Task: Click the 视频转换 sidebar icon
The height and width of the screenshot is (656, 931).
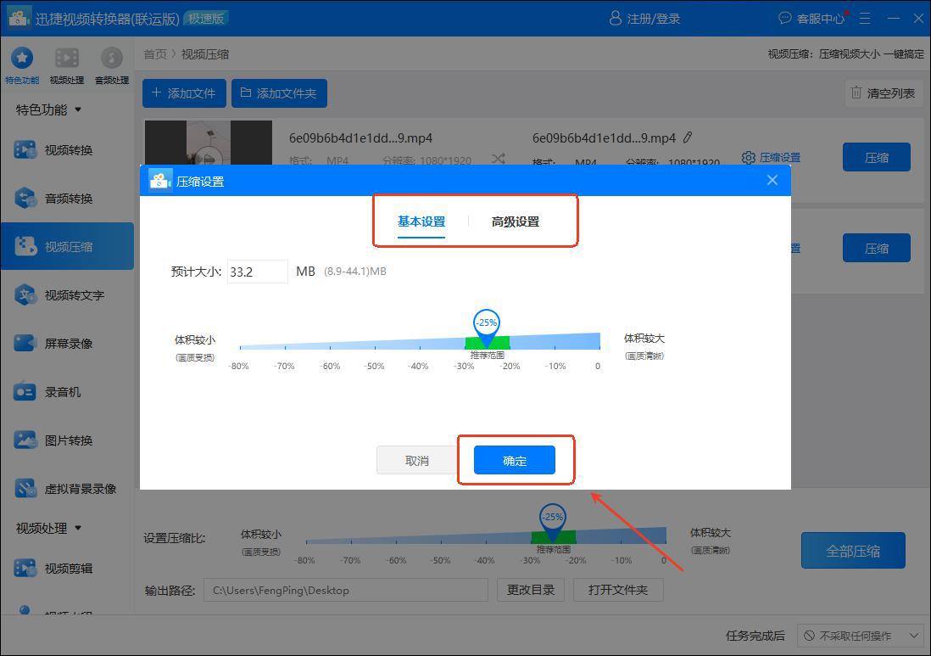Action: tap(25, 150)
